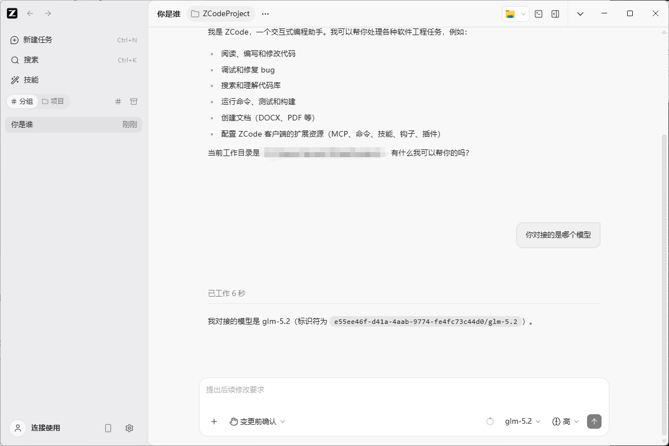Click the mobile device icon at sidebar bottom

[x=108, y=428]
